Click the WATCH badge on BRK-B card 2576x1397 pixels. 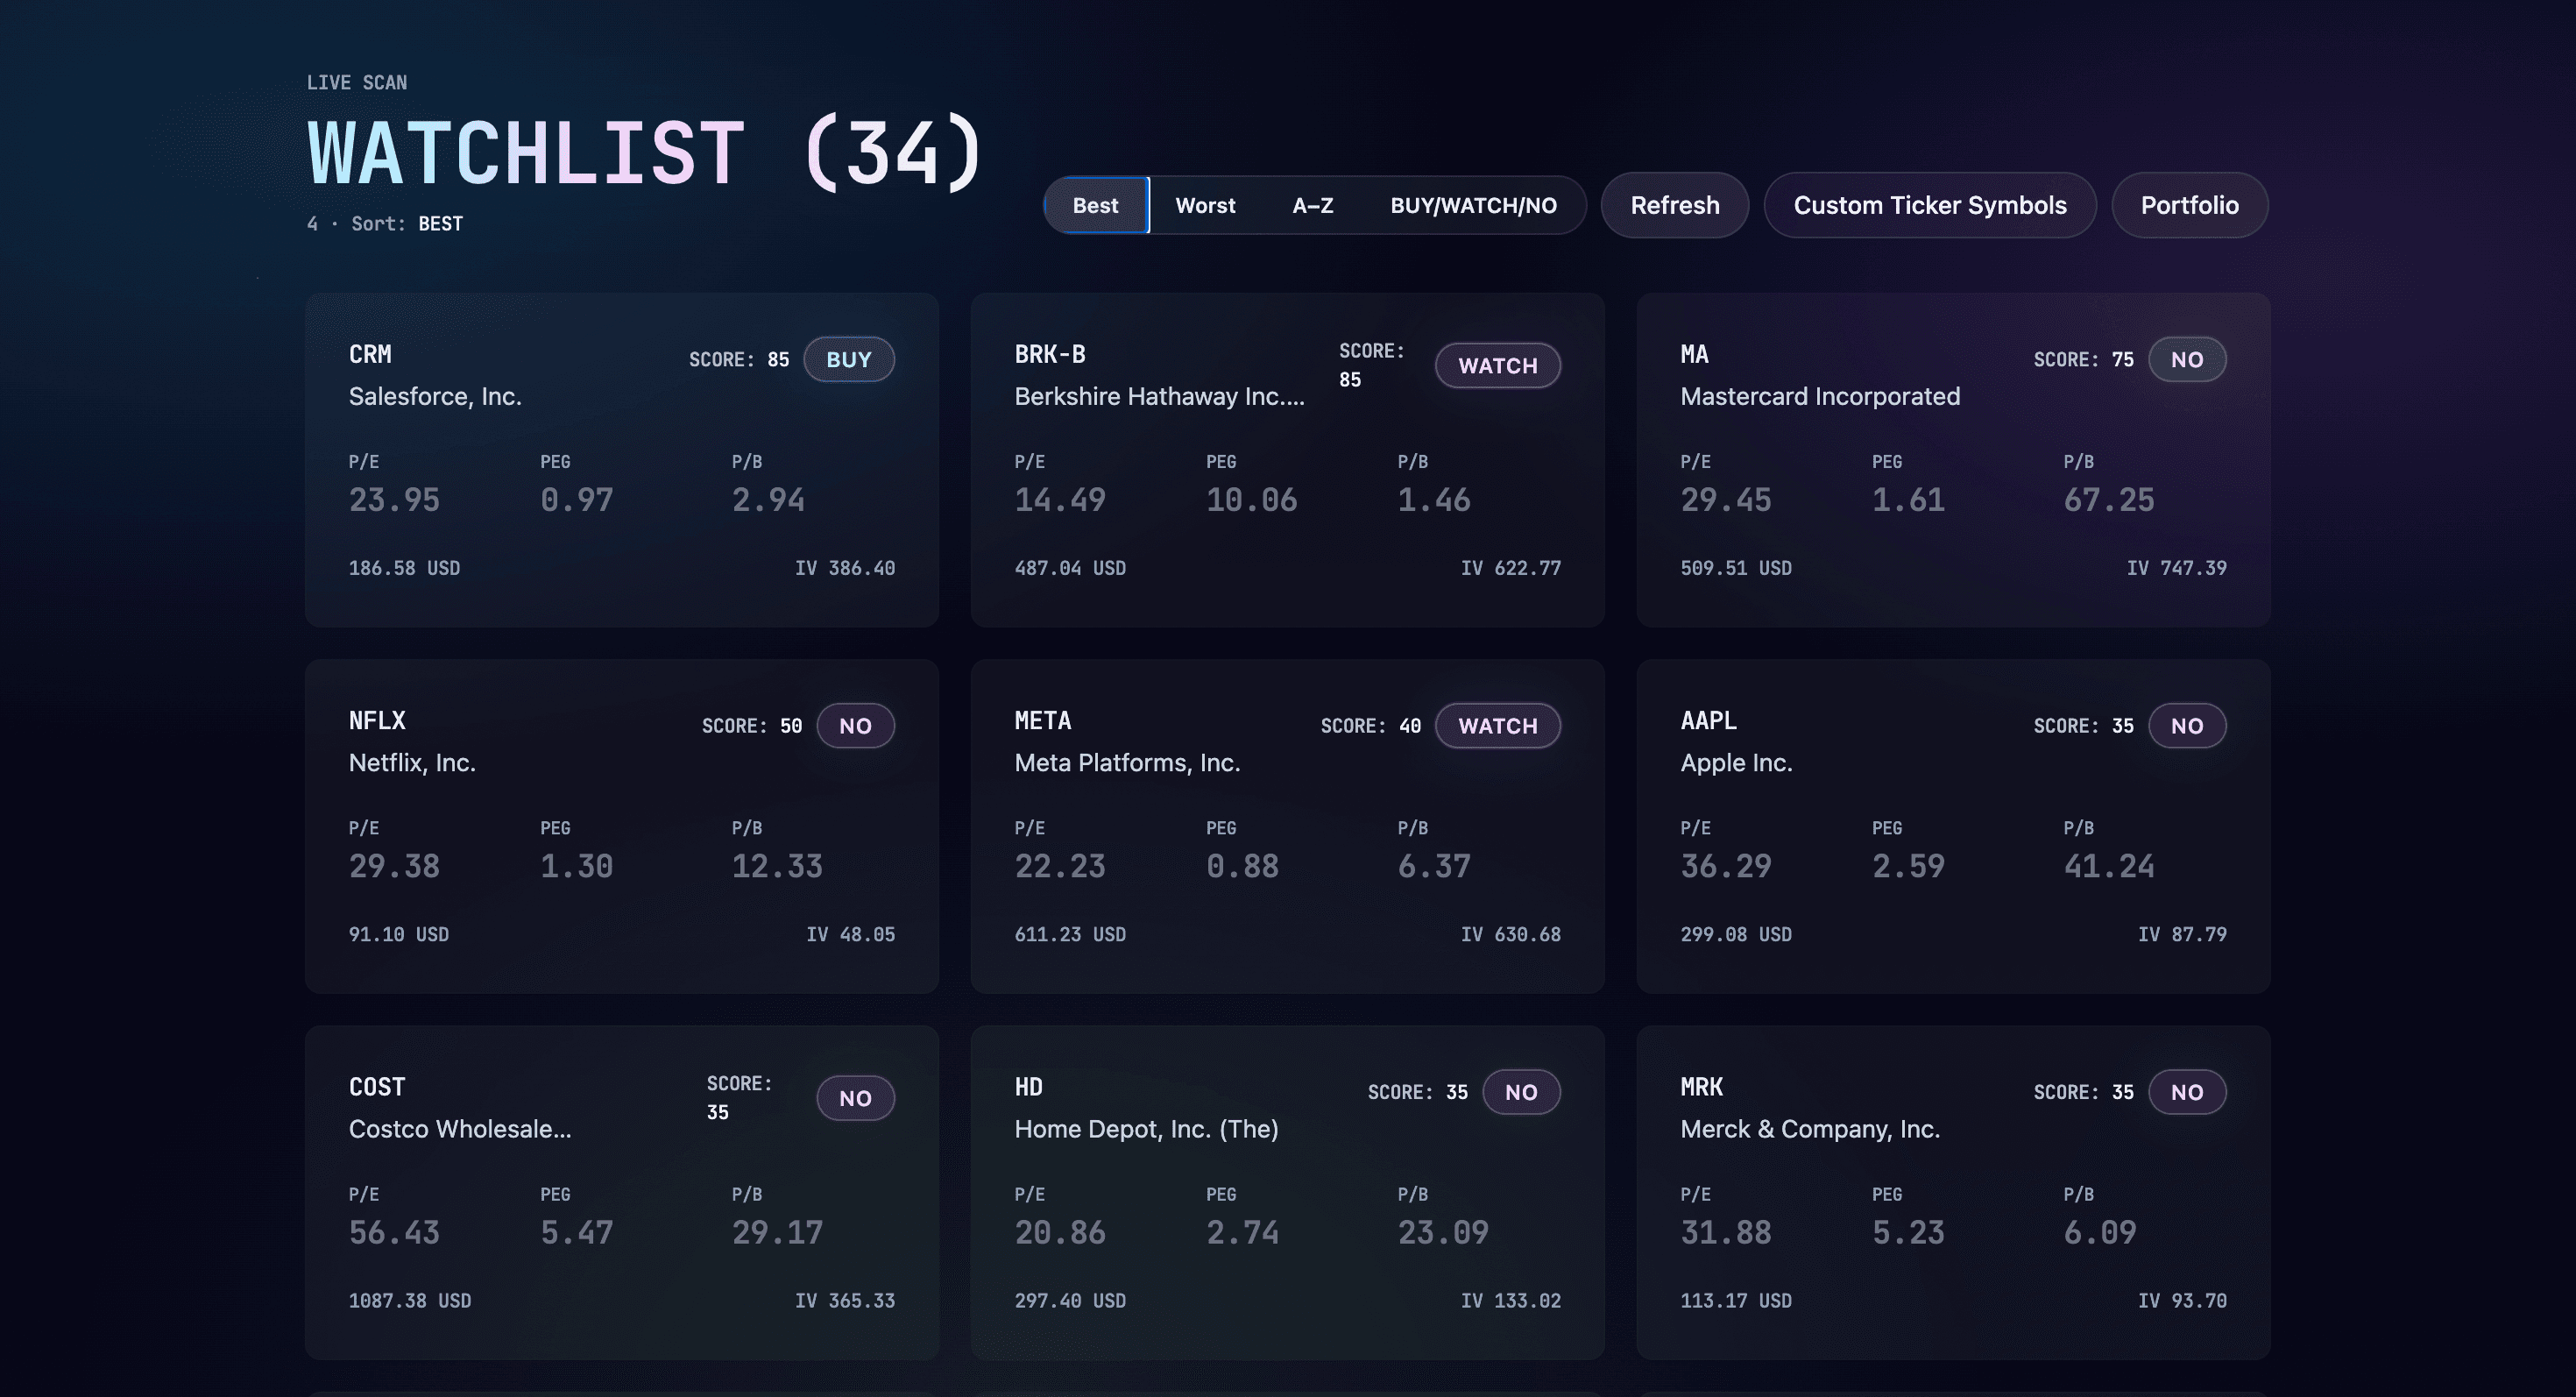[x=1498, y=365]
